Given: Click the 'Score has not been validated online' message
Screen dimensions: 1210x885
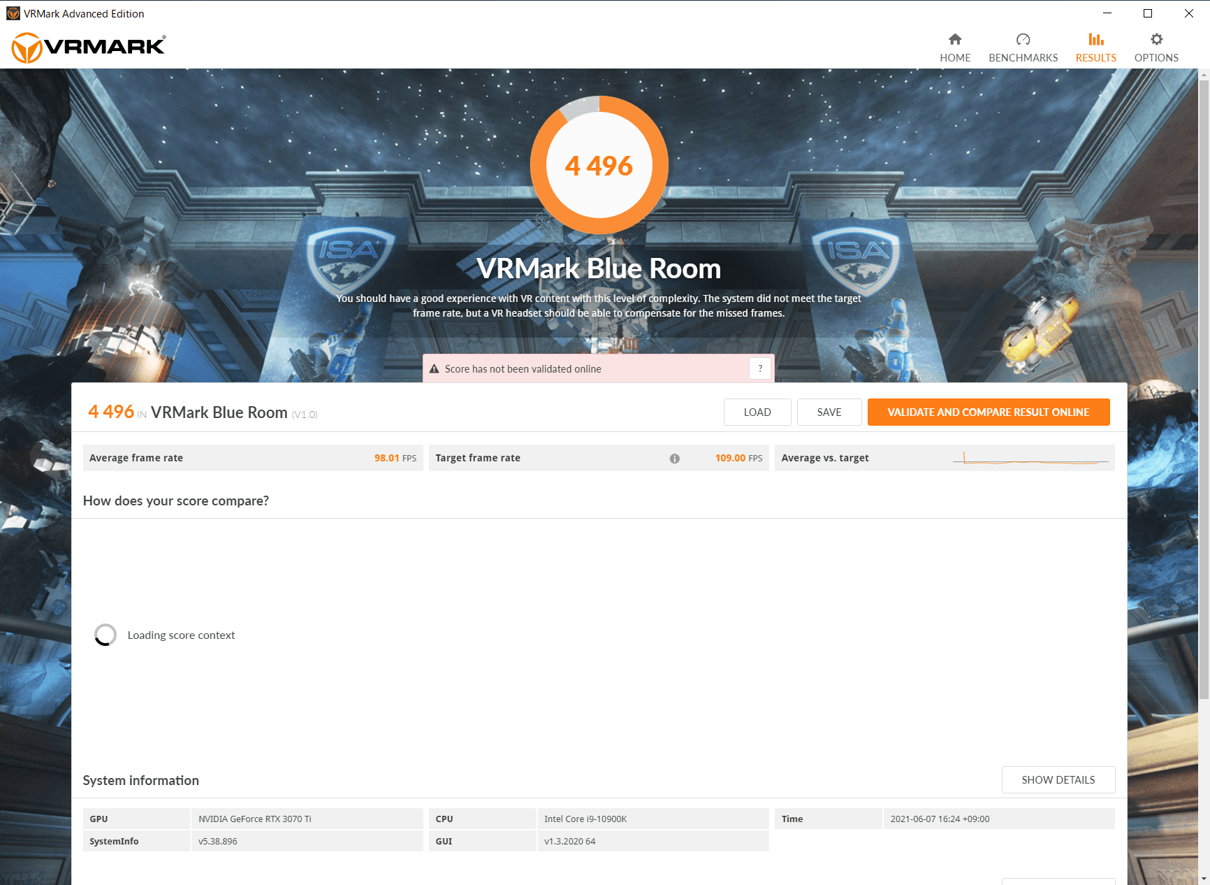Looking at the screenshot, I should 523,369.
